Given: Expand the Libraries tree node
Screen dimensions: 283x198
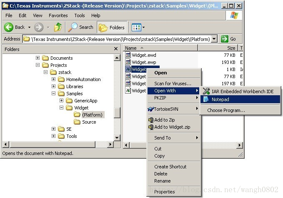Looking at the screenshot, I should (53, 86).
